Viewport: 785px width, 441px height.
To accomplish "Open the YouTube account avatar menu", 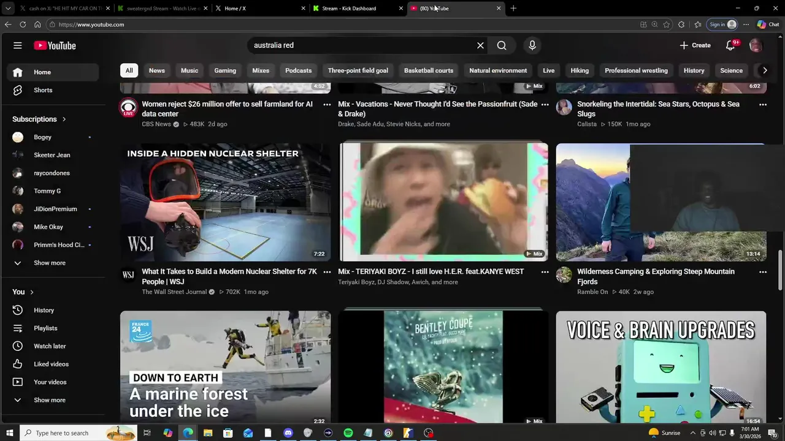I will (x=756, y=45).
